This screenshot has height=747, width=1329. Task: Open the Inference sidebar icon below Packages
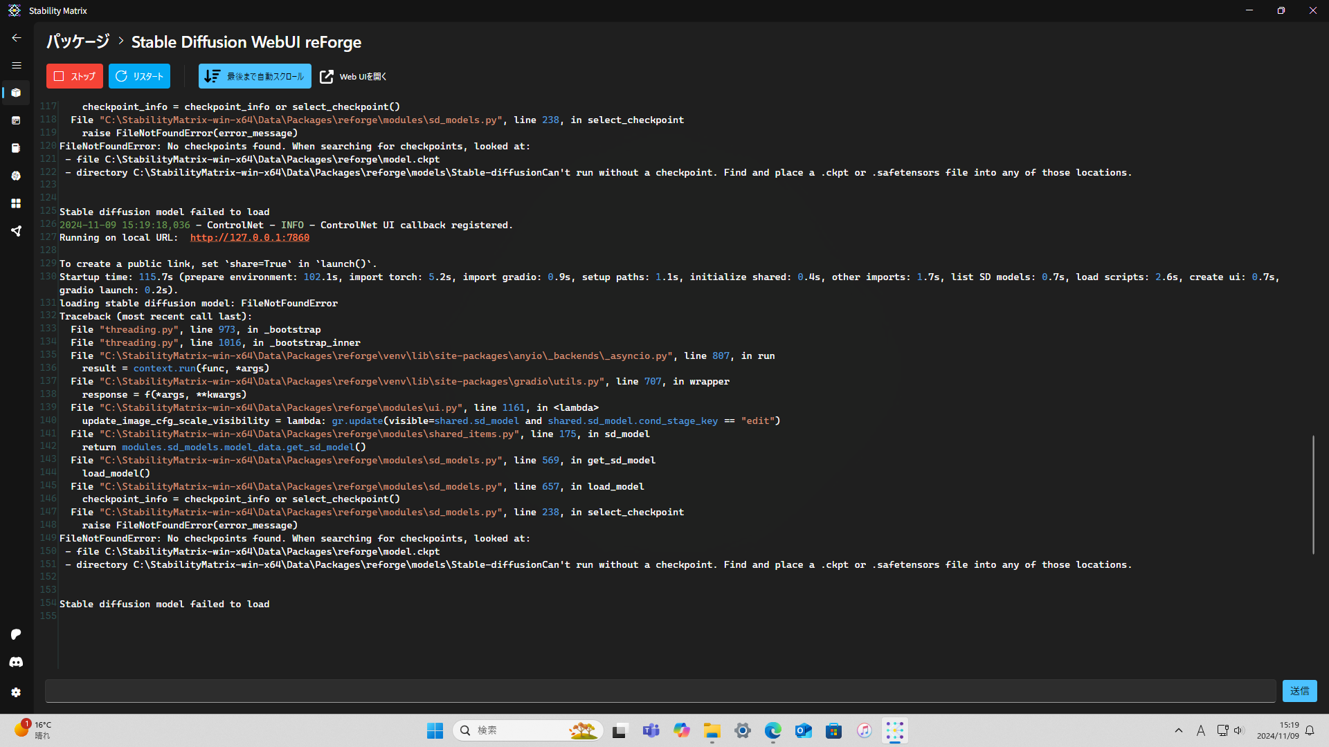click(16, 120)
